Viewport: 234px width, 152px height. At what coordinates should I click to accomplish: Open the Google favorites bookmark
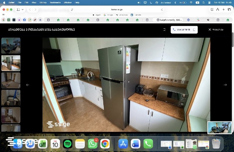(109, 15)
